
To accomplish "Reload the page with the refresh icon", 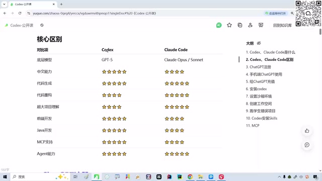I will pos(20,13).
